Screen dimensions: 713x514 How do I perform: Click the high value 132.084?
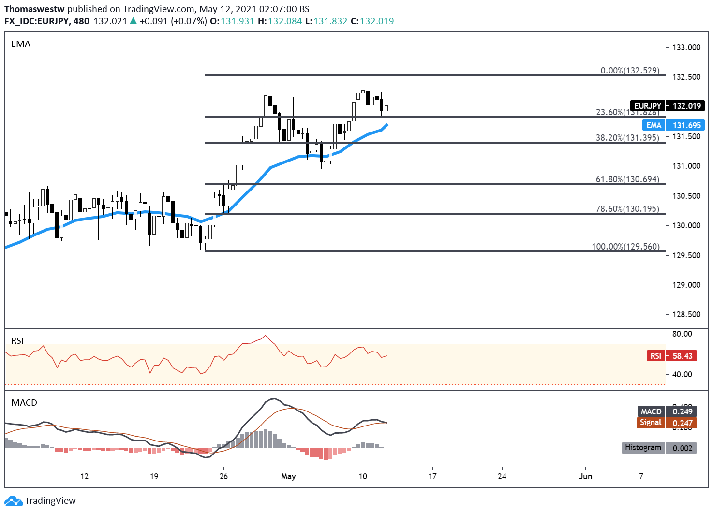pyautogui.click(x=285, y=21)
